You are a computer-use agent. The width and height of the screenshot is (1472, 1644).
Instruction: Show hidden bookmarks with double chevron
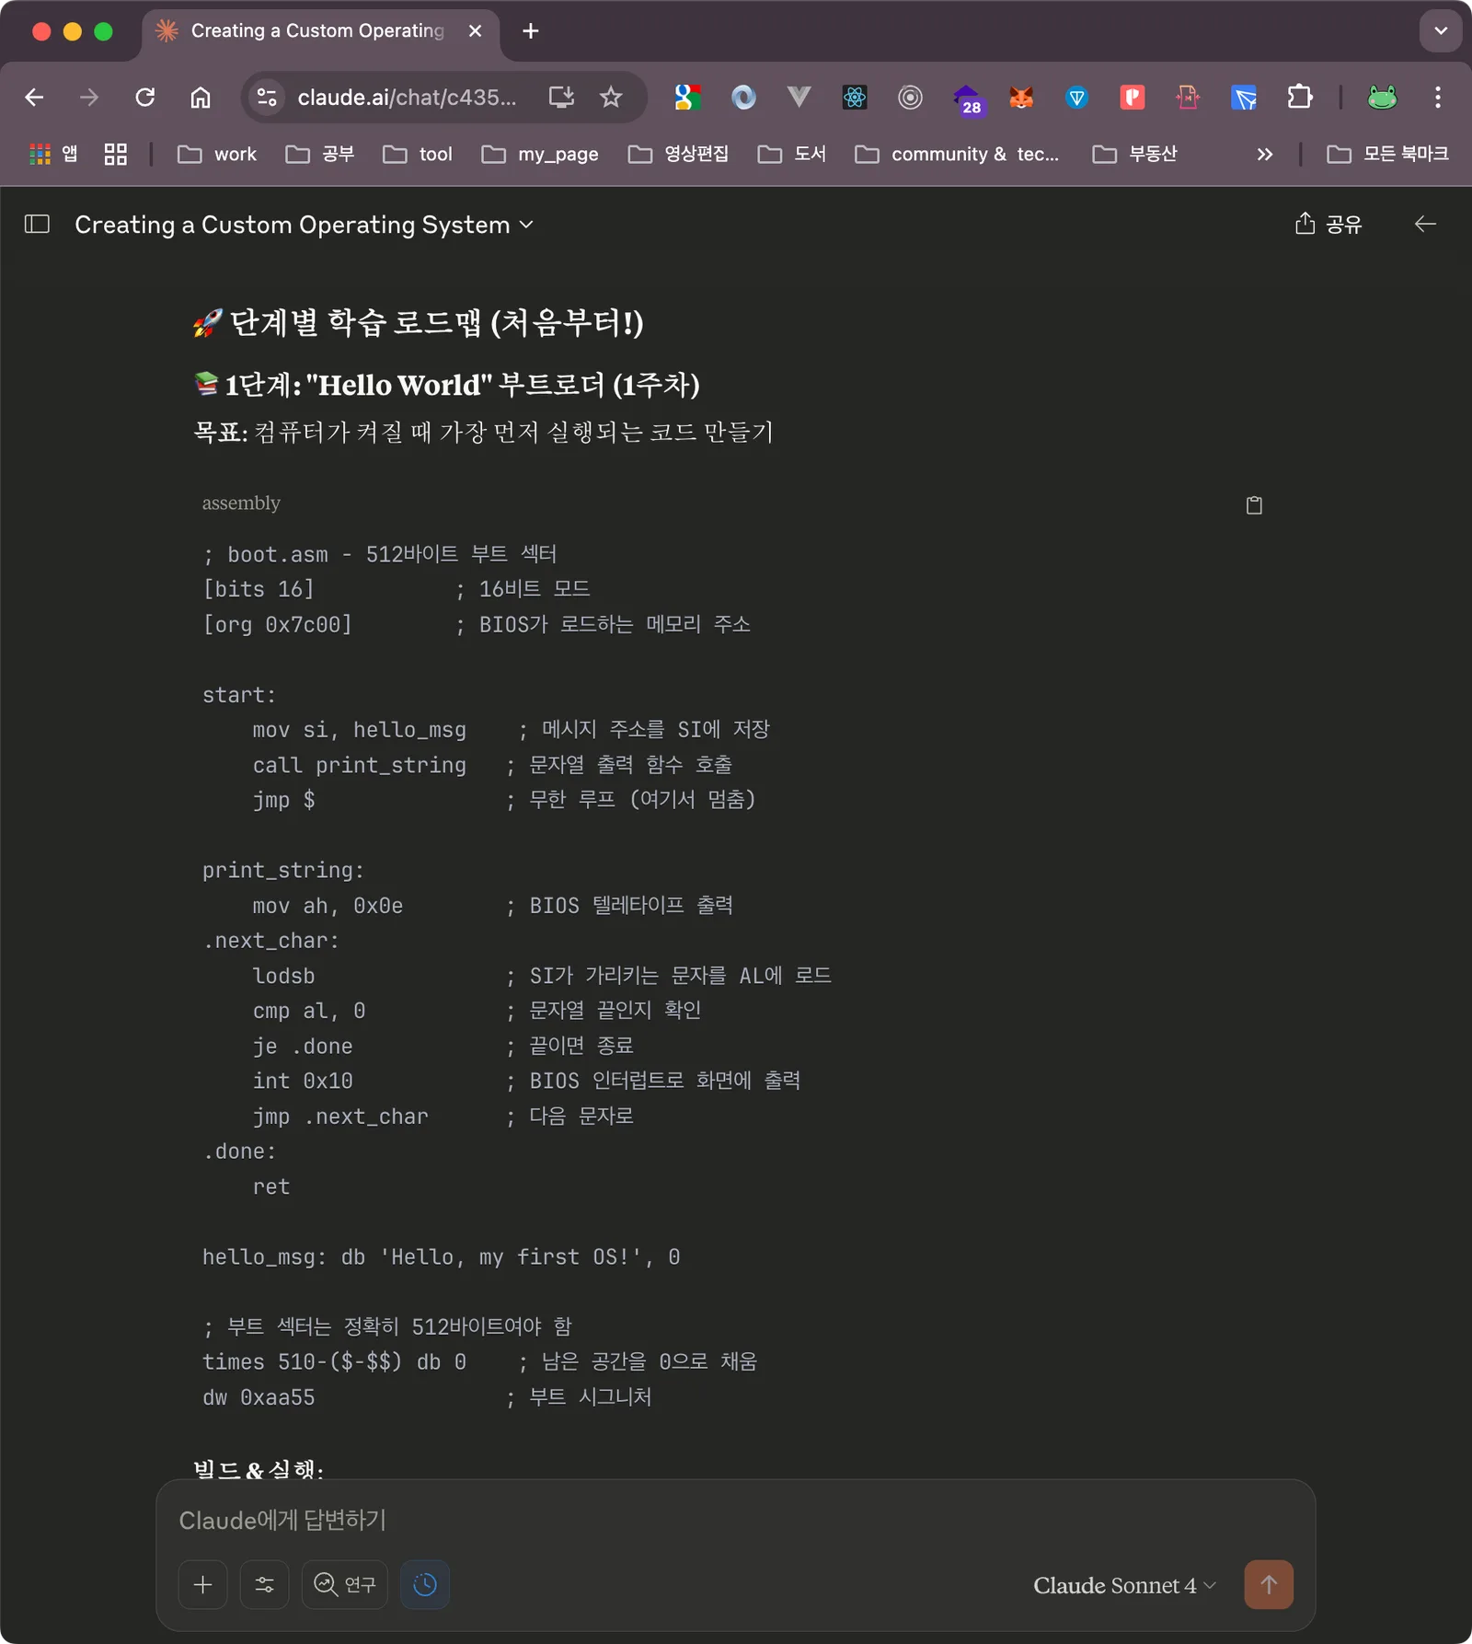coord(1265,154)
